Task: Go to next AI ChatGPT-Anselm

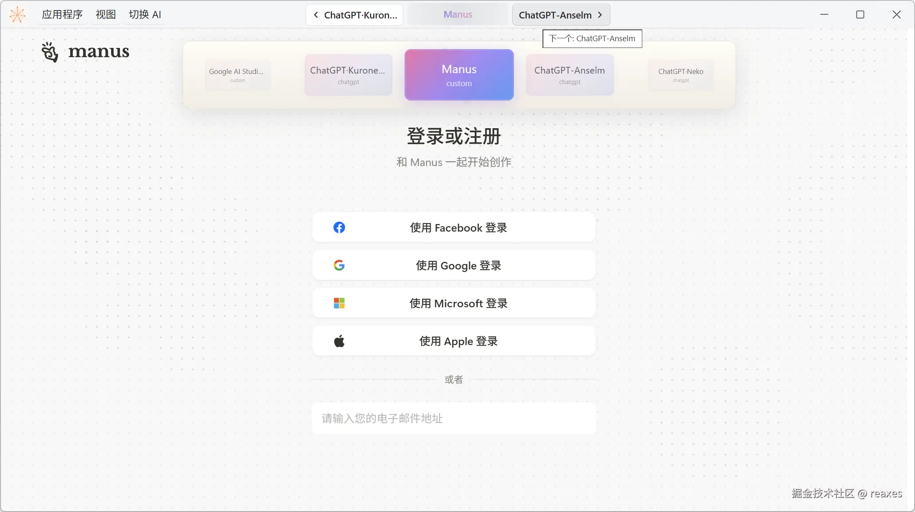Action: tap(561, 15)
